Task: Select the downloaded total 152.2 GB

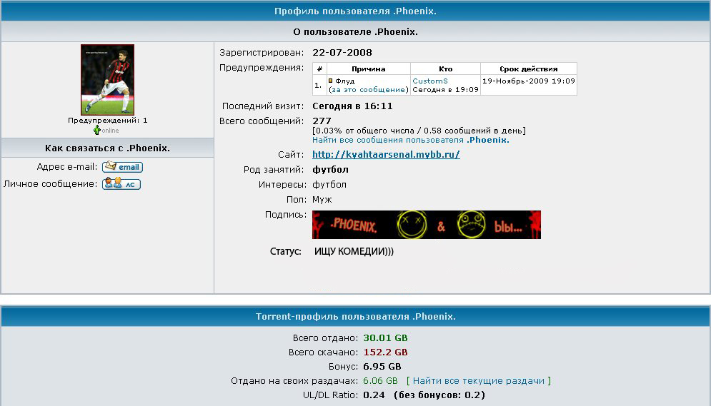Action: click(x=385, y=352)
